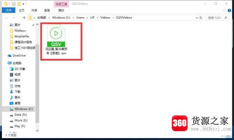234x140 pixels.
Task: Click the refresh button in address bar
Action: point(201,18)
